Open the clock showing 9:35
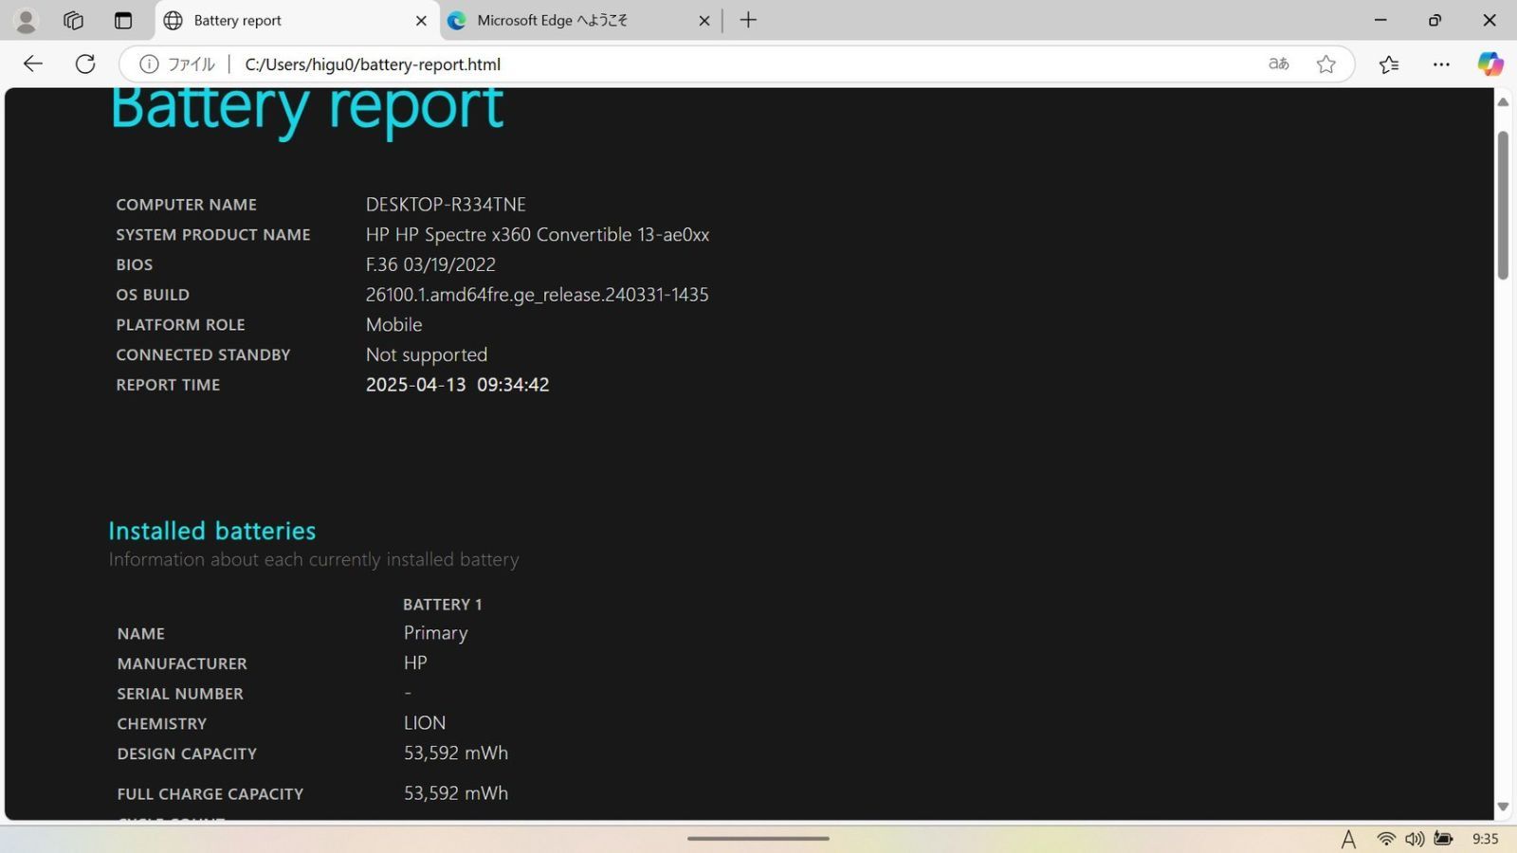This screenshot has width=1517, height=853. (1485, 839)
